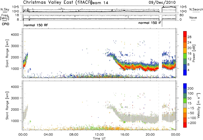Click the '4' tick on the power colorbar
This screenshot has width=203, height=140.
coord(188,70)
